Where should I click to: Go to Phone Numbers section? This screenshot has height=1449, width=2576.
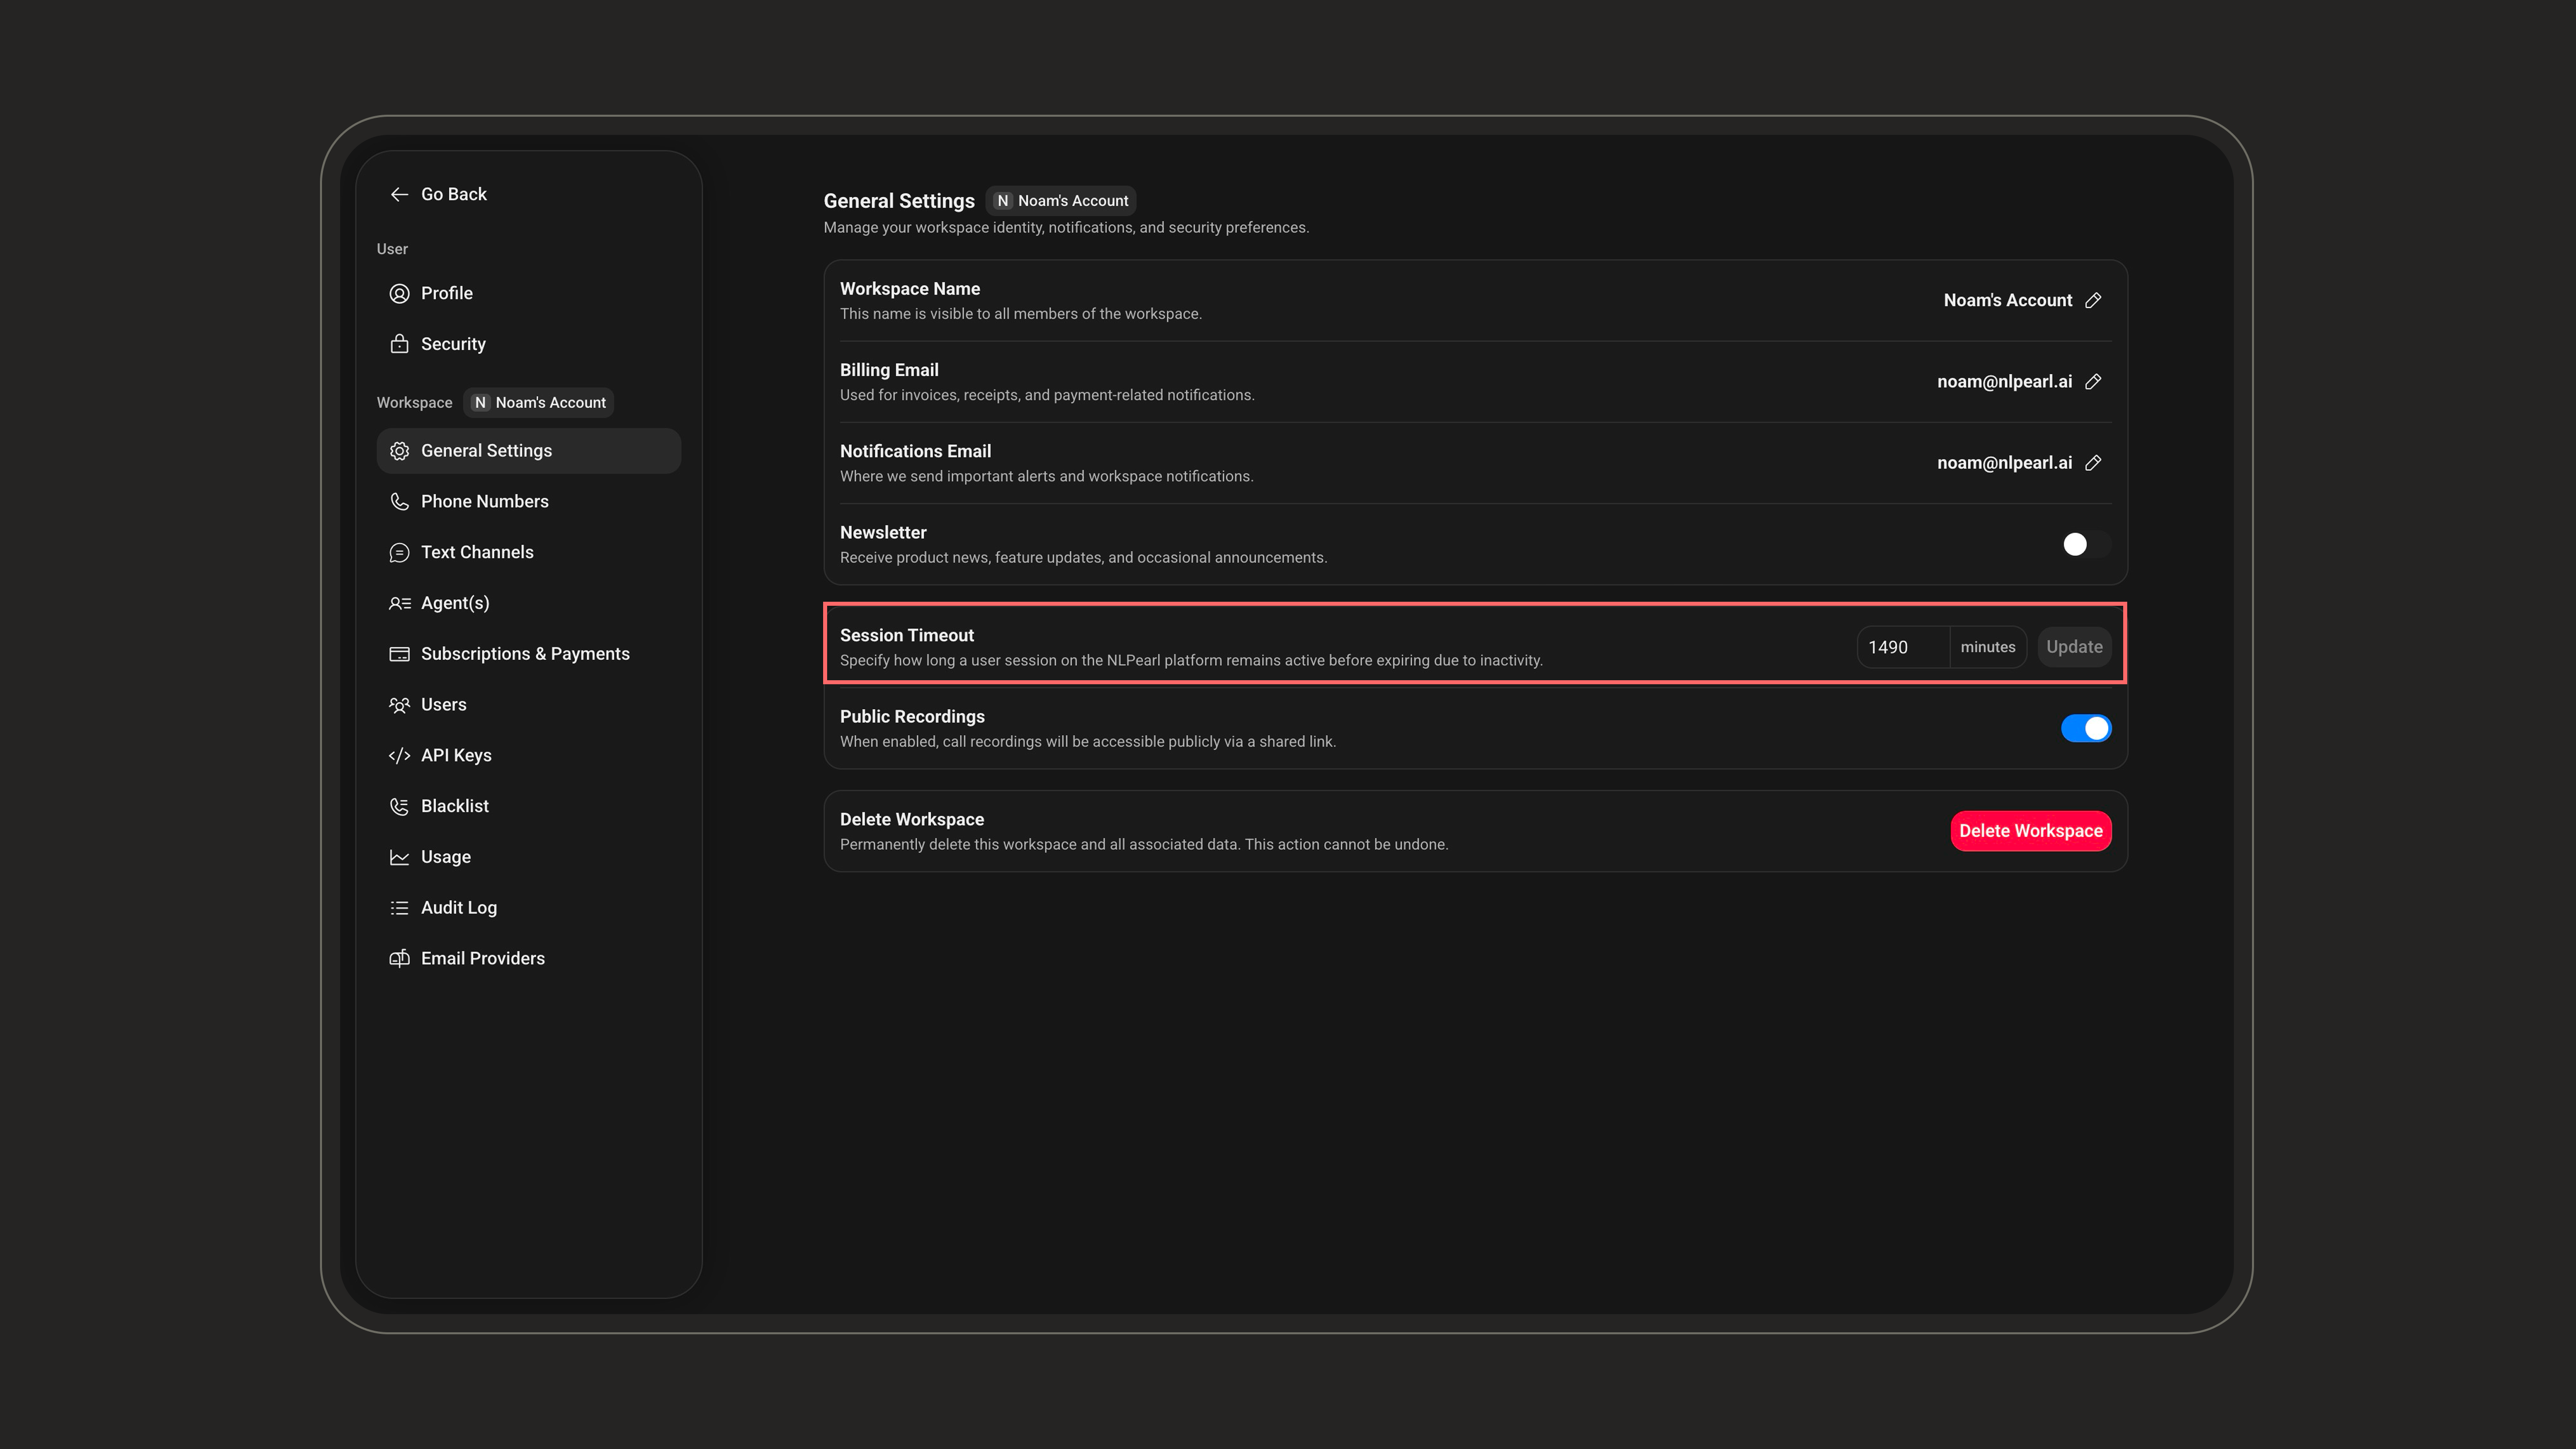coord(528,502)
